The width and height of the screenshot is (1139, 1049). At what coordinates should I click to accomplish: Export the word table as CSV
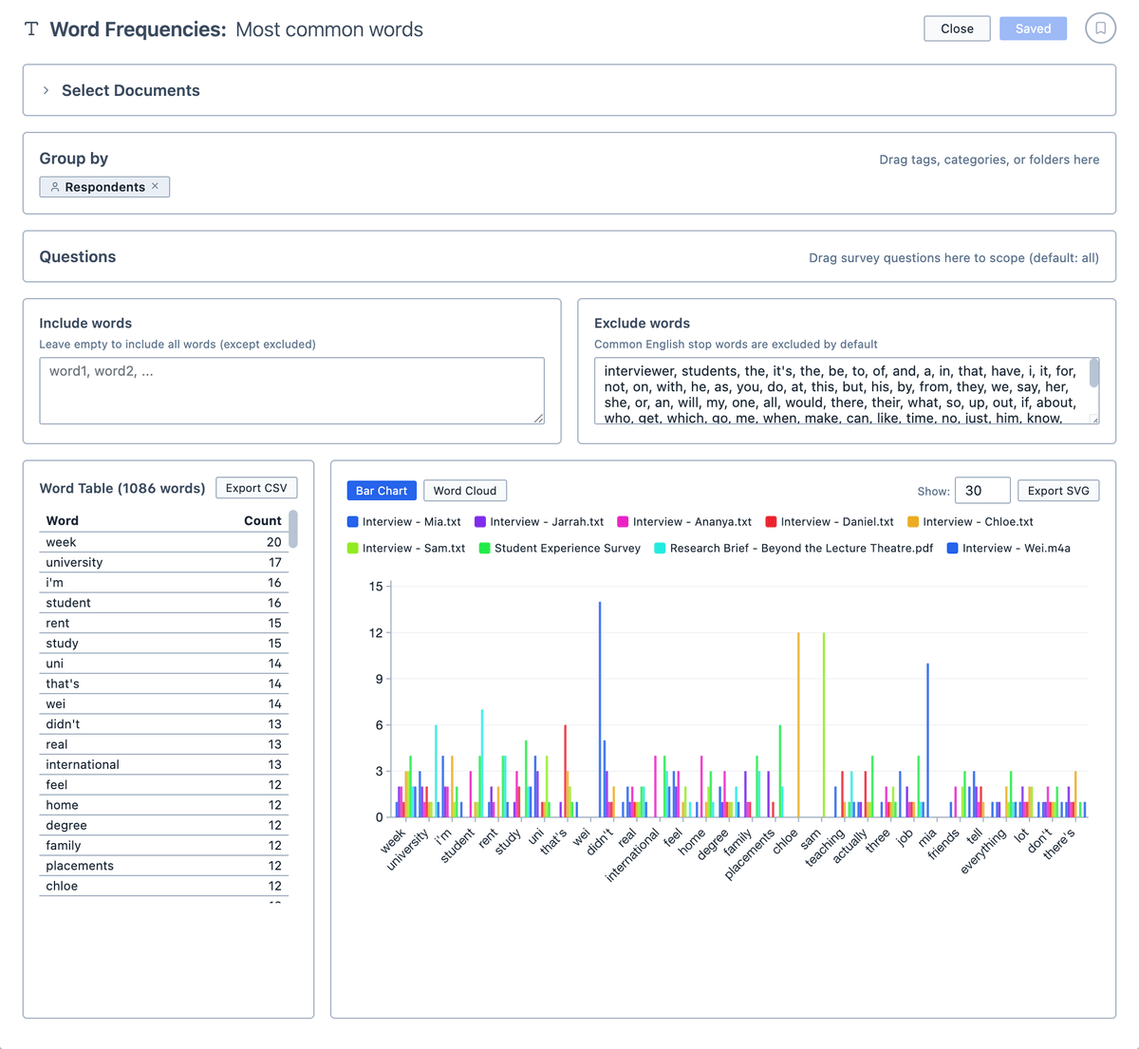tap(256, 488)
